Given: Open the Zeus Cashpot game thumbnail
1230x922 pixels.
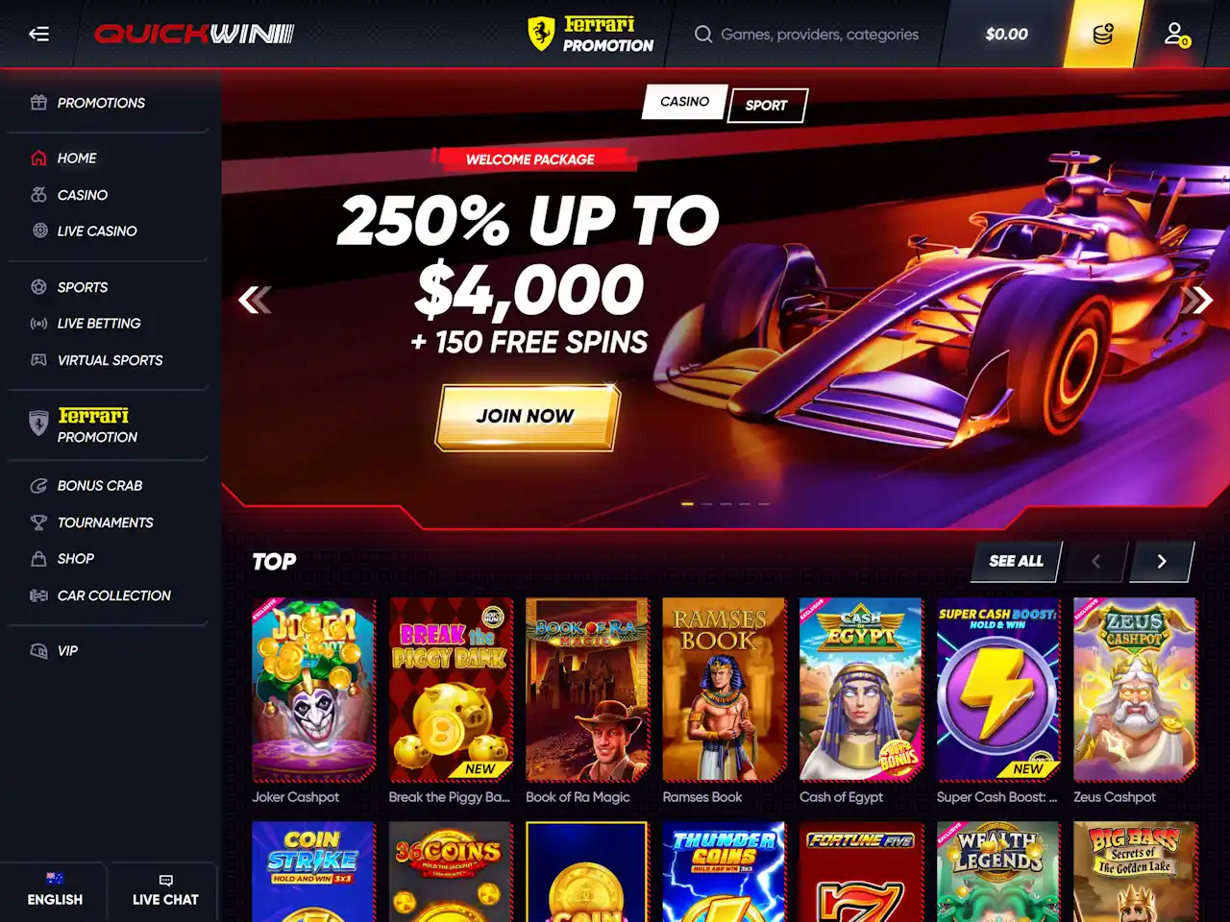Looking at the screenshot, I should coord(1136,690).
